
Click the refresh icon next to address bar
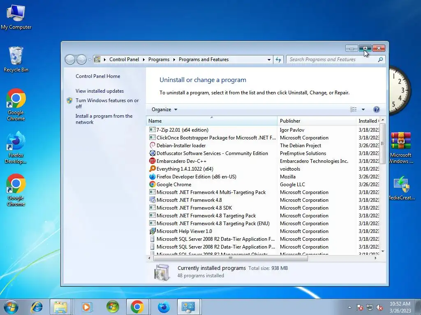pyautogui.click(x=278, y=59)
